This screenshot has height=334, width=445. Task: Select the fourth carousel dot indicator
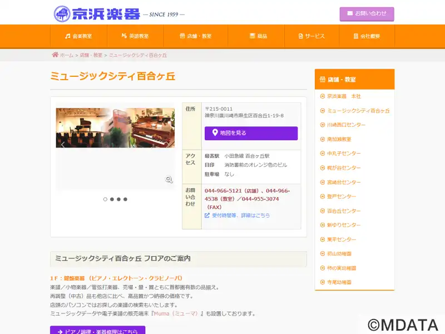(x=126, y=199)
